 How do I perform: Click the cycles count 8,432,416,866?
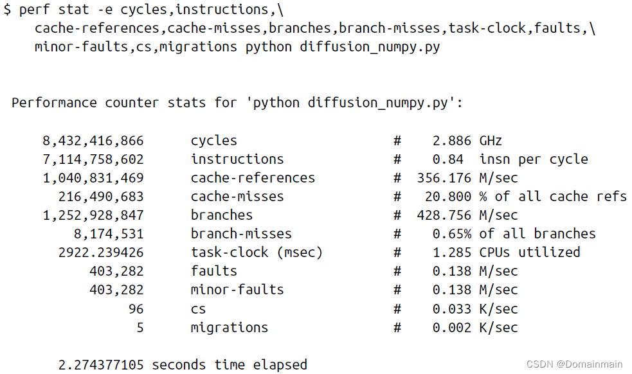click(x=93, y=141)
